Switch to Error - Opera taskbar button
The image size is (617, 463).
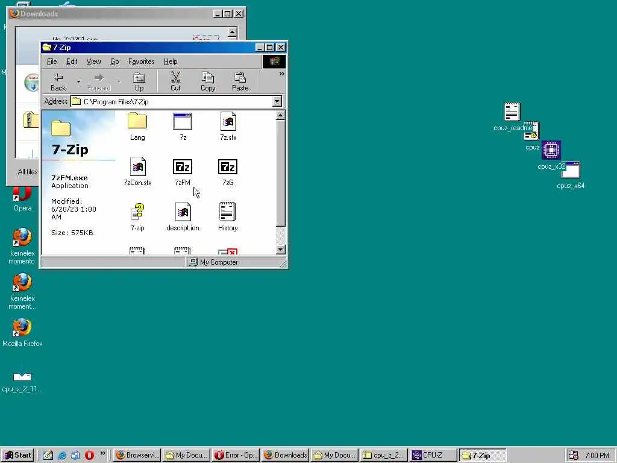tap(236, 455)
